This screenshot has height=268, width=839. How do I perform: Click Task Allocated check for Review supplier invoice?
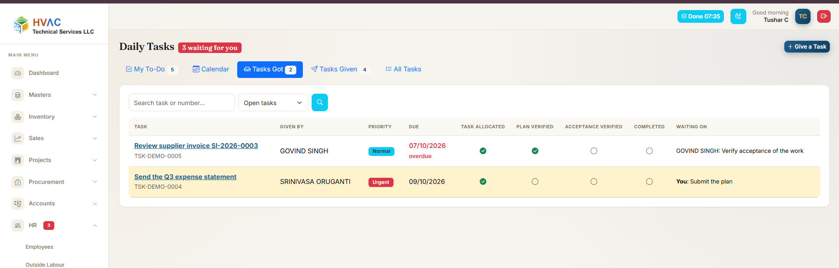[x=483, y=151]
